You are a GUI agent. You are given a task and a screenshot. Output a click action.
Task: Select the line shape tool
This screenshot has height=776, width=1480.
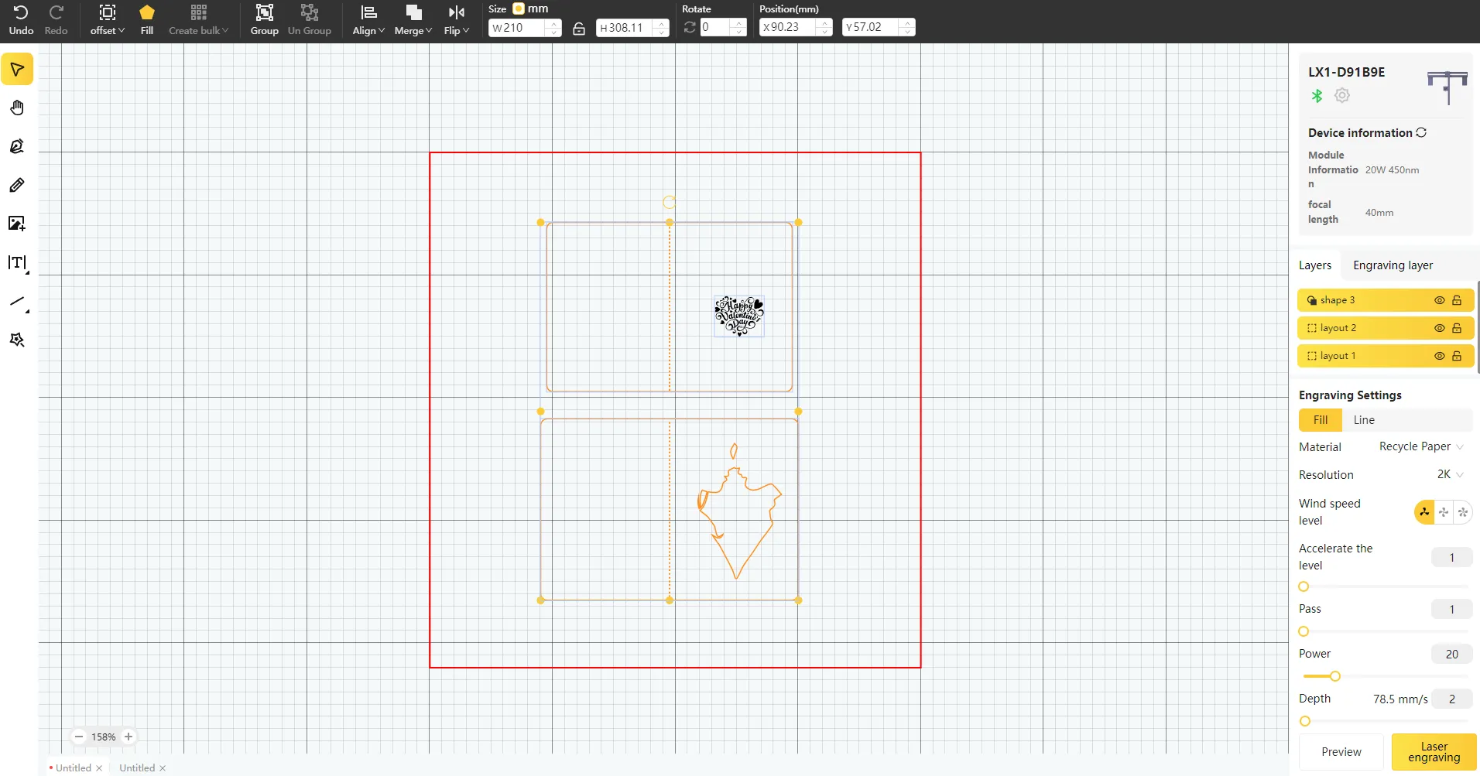17,302
